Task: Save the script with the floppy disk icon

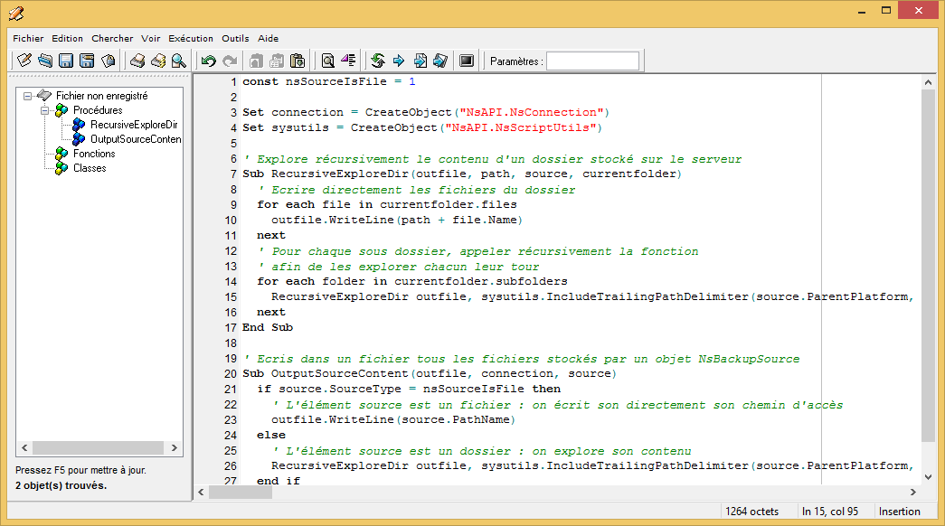Action: pyautogui.click(x=66, y=61)
